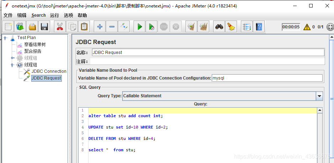Open the 编辑 menu

pos(22,15)
